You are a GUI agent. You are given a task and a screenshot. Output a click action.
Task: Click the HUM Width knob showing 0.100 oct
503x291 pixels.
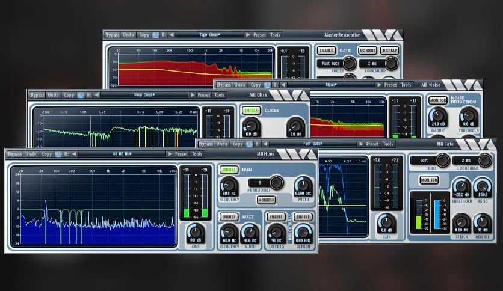pyautogui.click(x=303, y=185)
